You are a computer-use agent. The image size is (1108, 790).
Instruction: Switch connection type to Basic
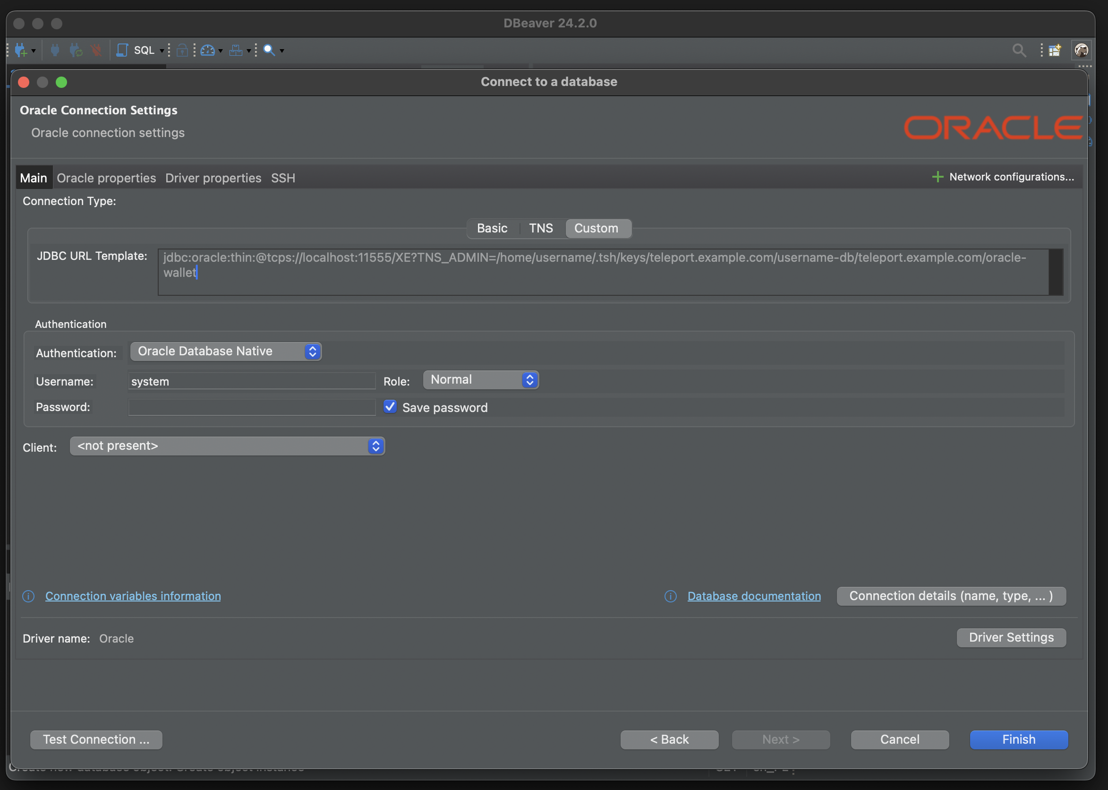[492, 228]
